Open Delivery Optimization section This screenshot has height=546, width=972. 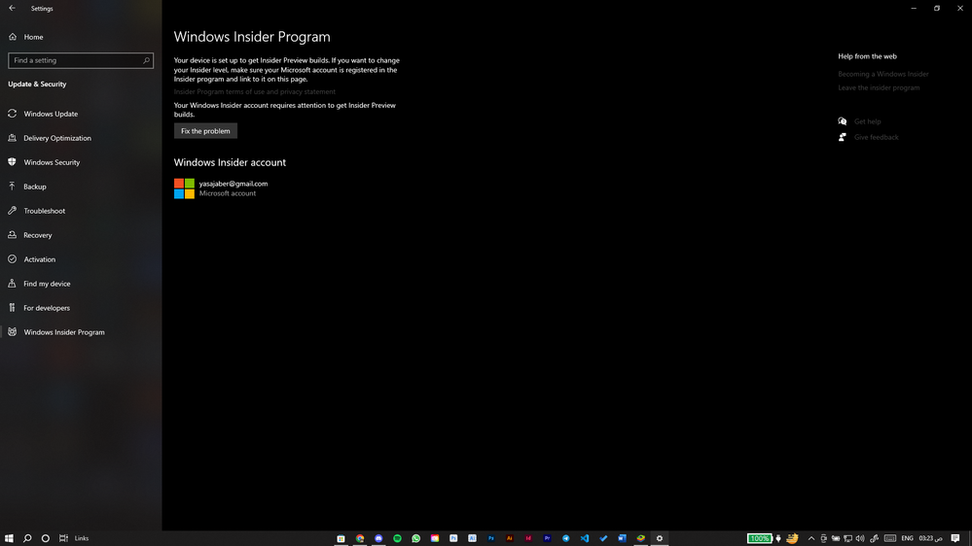[57, 138]
